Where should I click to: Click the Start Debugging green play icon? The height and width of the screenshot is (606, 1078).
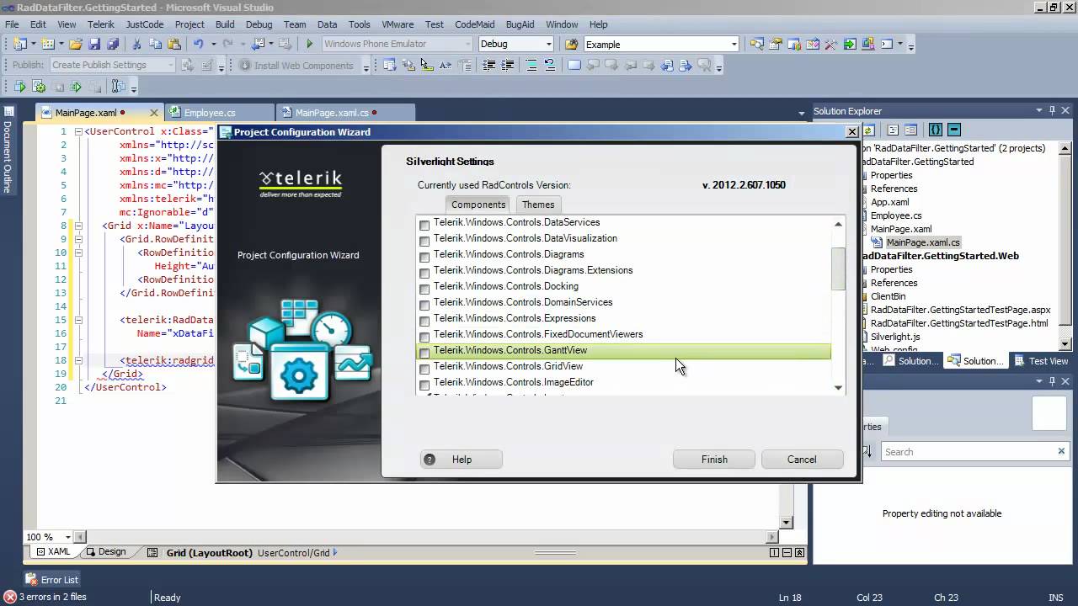(310, 44)
